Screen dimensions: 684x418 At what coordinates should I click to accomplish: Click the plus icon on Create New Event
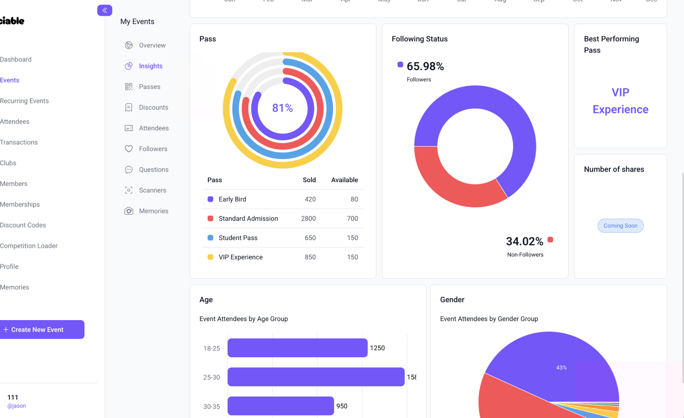pos(6,329)
